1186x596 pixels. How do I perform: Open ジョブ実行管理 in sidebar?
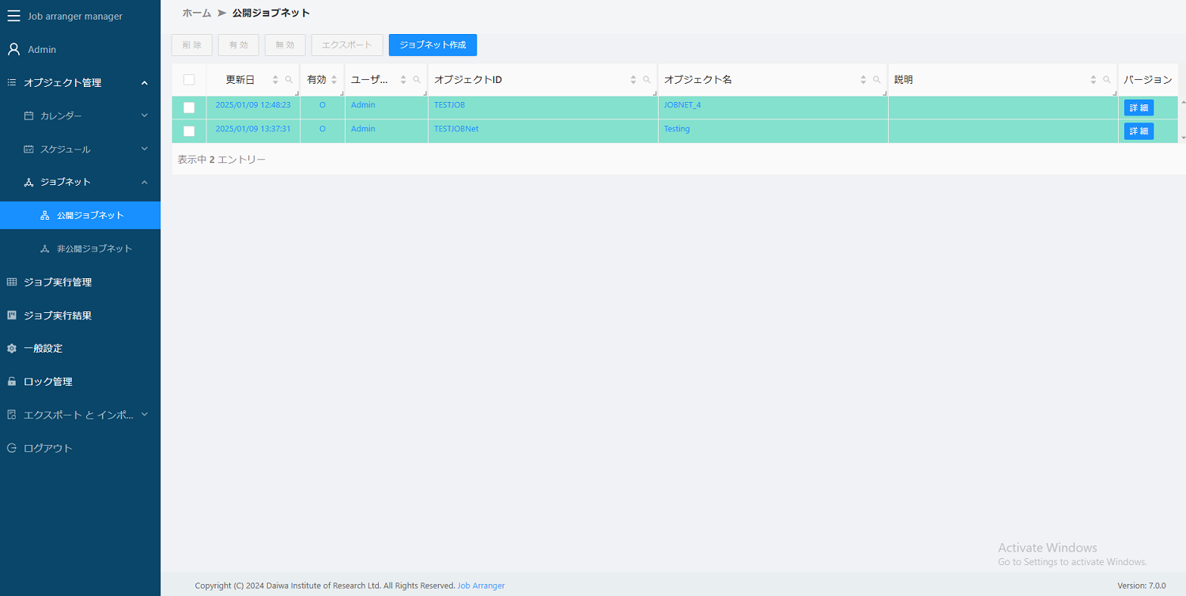(58, 282)
